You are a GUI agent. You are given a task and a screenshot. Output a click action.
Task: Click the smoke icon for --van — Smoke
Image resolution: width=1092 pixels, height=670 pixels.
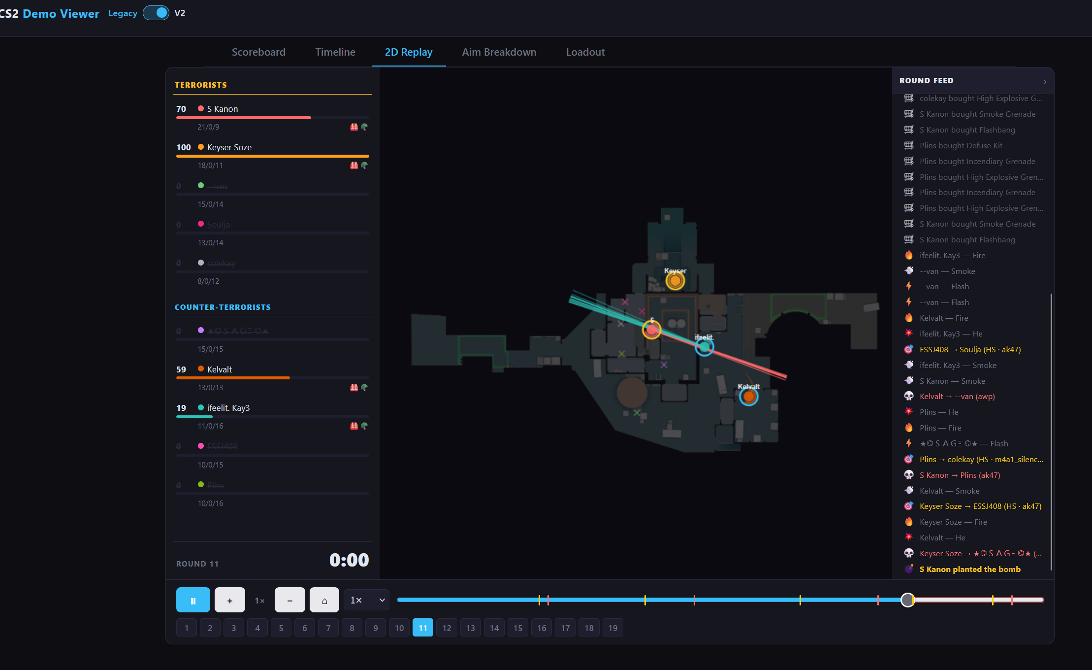coord(909,271)
